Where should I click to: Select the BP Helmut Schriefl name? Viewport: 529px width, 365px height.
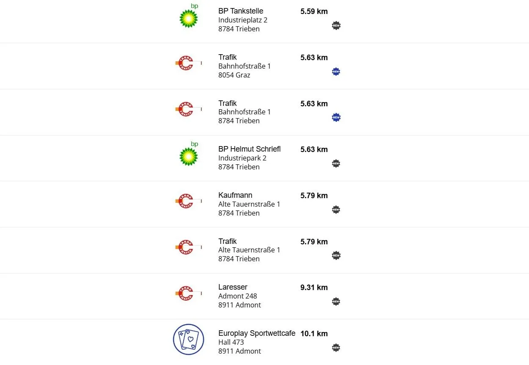coord(249,149)
